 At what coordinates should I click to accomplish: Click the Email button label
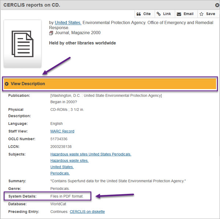188,14
